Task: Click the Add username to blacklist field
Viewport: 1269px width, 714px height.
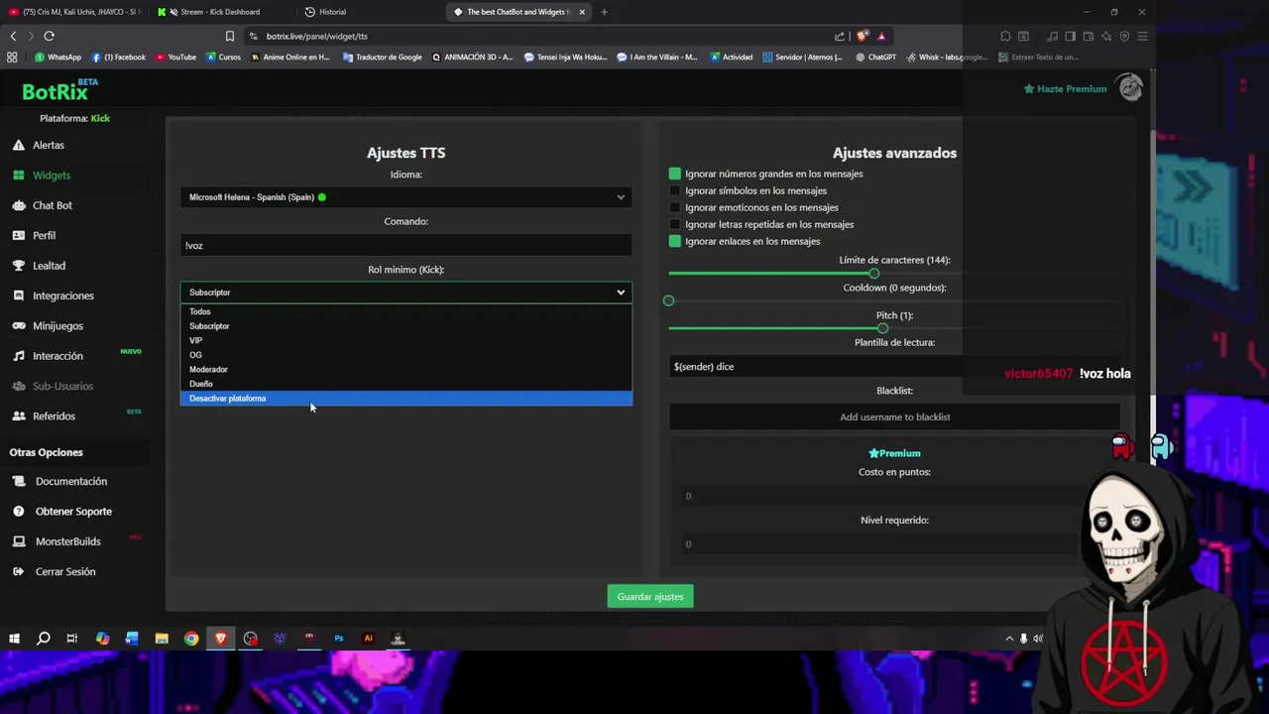Action: 894,417
